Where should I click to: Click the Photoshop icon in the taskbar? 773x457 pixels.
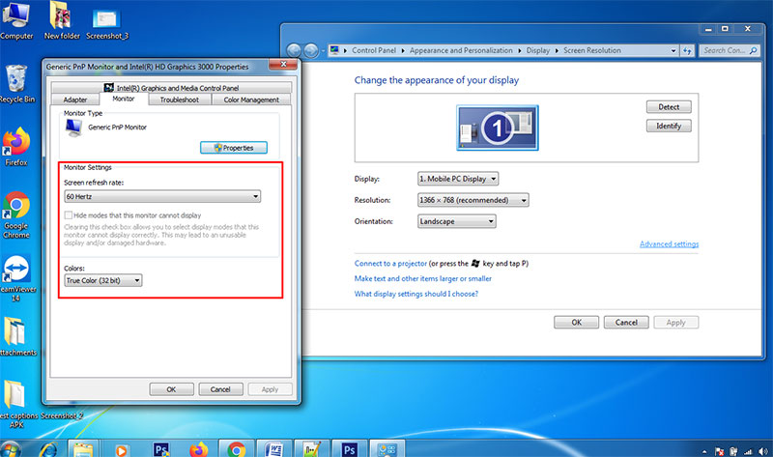349,449
